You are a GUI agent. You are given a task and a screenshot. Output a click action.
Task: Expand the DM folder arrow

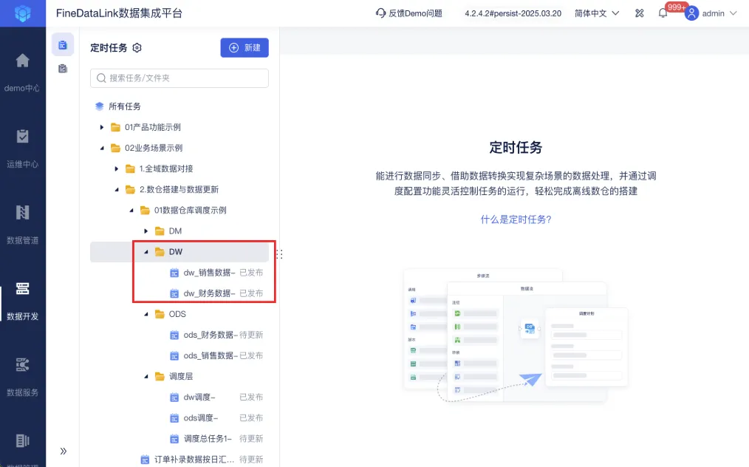pos(146,231)
